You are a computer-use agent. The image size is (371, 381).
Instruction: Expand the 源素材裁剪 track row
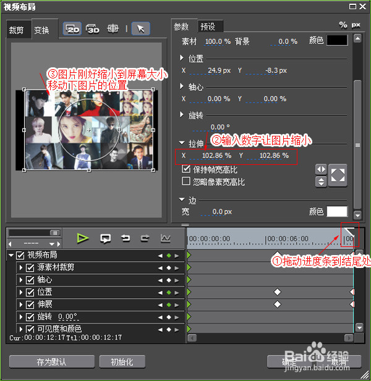pyautogui.click(x=21, y=268)
